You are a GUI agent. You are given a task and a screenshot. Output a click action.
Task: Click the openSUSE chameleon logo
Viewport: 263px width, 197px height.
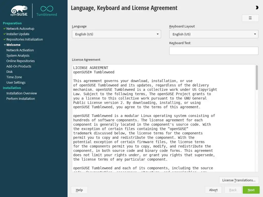point(19,11)
